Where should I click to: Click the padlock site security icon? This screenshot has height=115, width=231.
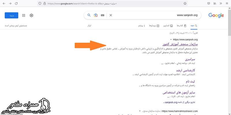coord(45,3)
